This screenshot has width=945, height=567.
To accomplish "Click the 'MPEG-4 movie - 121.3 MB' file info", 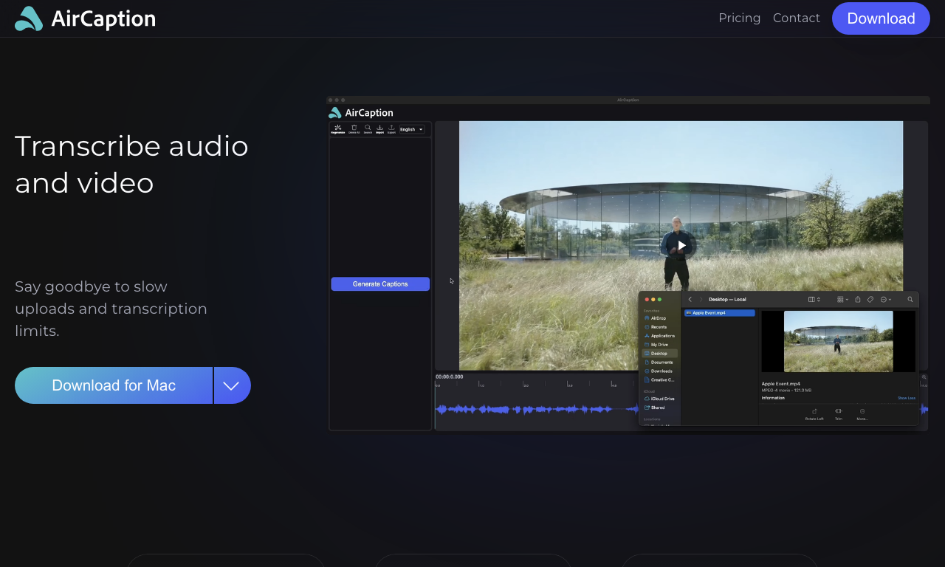I will coord(786,390).
